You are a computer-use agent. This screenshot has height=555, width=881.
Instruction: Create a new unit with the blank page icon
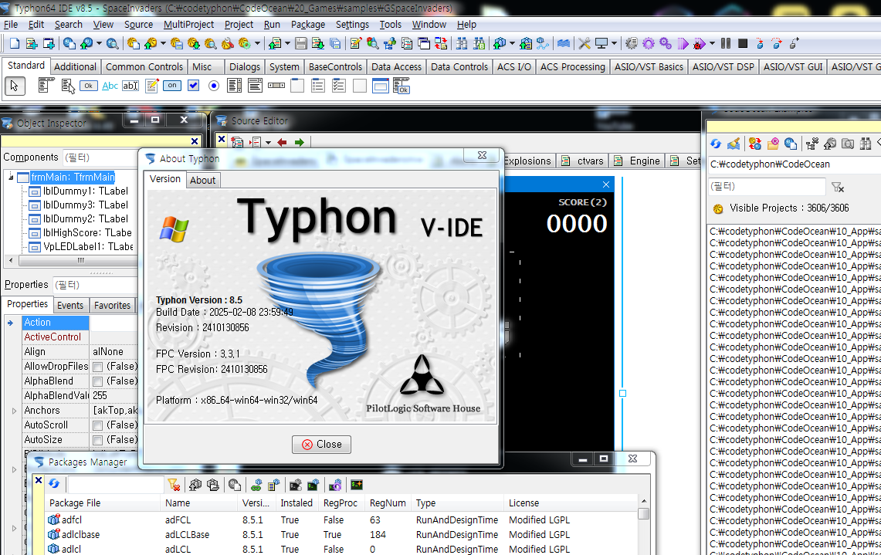[x=15, y=44]
